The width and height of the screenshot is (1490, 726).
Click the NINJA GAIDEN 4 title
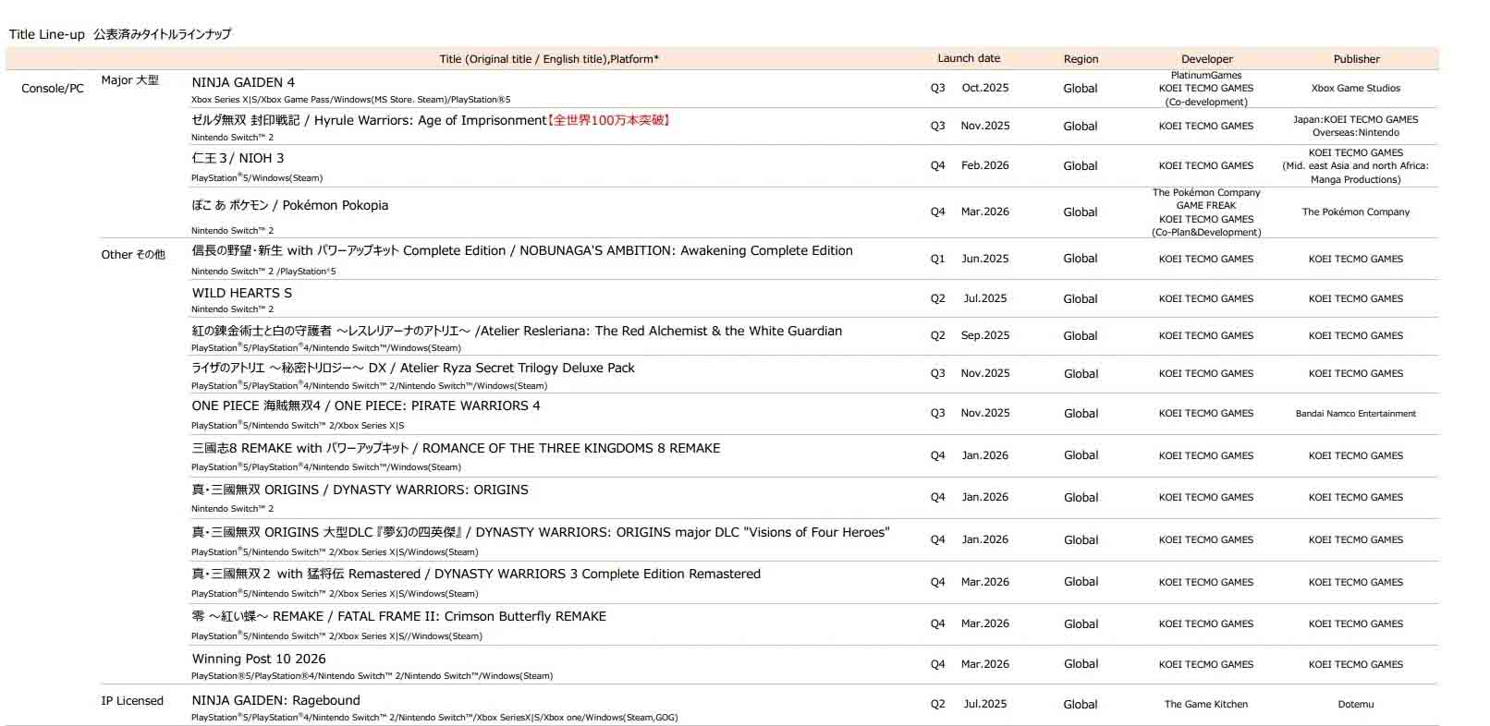point(243,82)
